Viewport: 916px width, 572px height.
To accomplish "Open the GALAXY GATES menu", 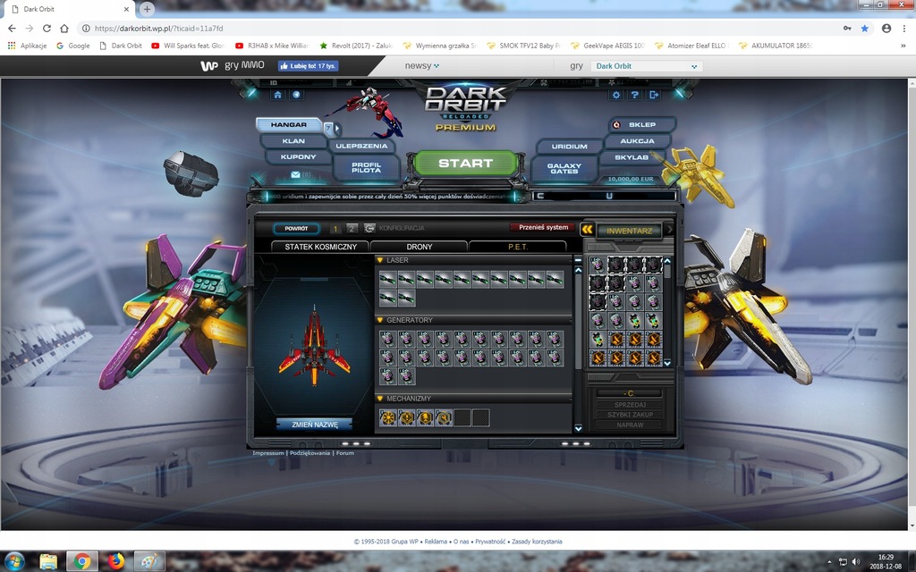I will pos(564,169).
